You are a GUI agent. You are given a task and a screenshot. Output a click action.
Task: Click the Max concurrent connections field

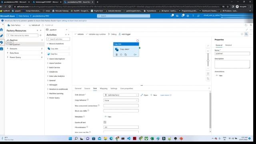121,106
